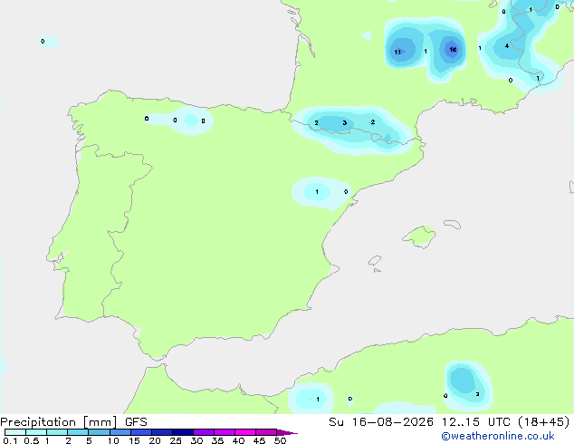Viewport: 574px width, 444px height.
Task: Click the legend label '25'
Action: [176, 440]
